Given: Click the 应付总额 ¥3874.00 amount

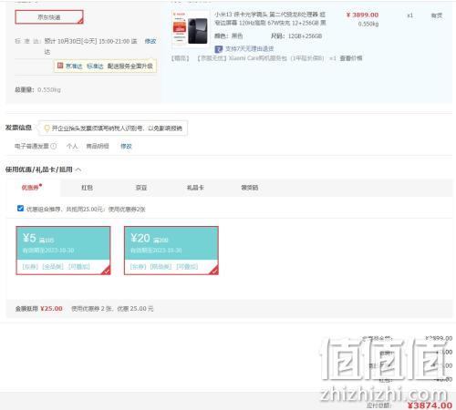Looking at the screenshot, I should pos(430,405).
